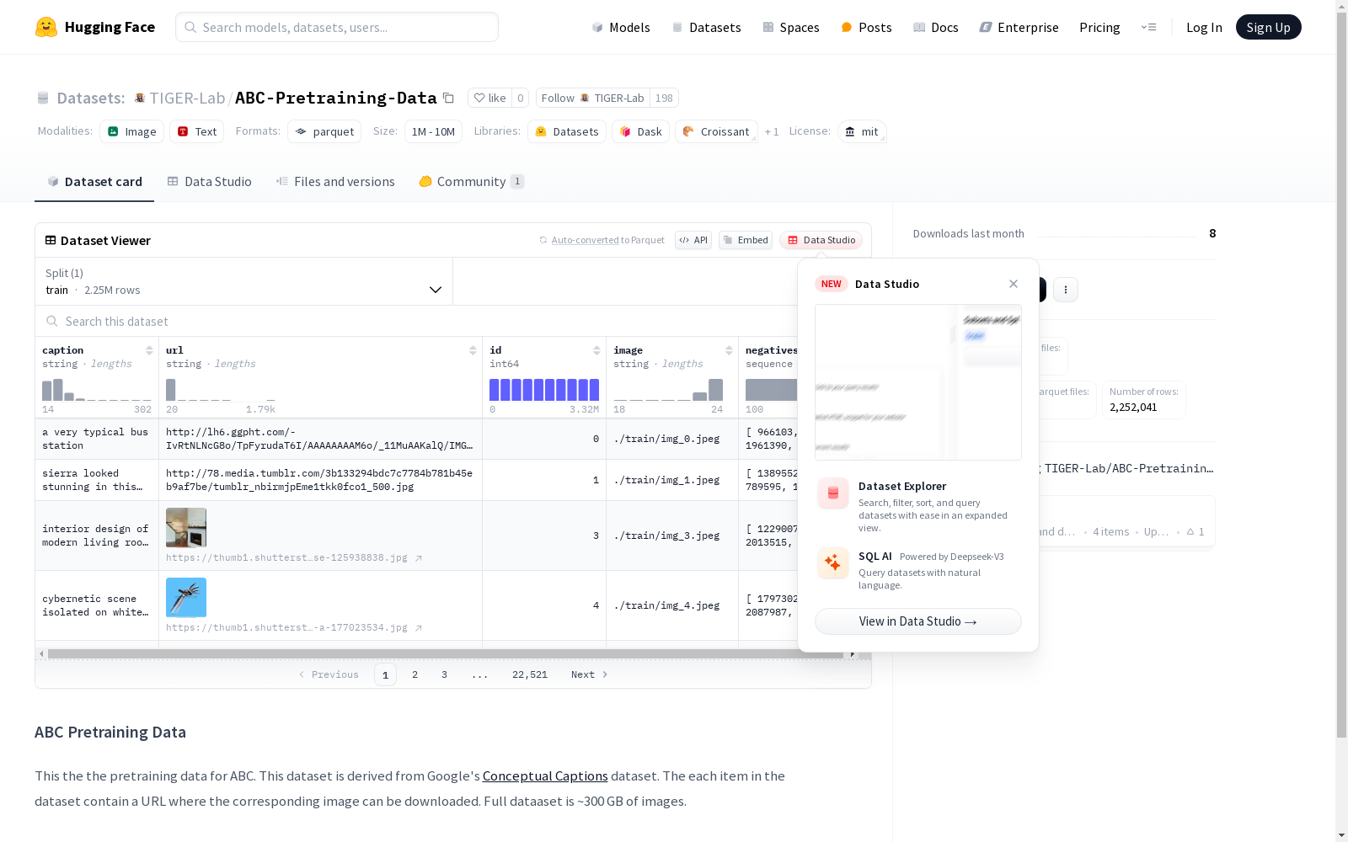Screen dimensions: 1348x842
Task: Click the SQL AI sparkle icon
Action: [833, 562]
